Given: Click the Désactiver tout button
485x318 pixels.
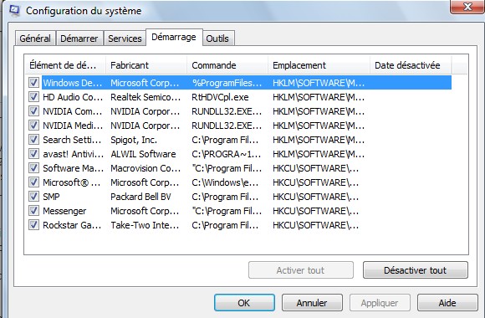Looking at the screenshot, I should click(415, 270).
